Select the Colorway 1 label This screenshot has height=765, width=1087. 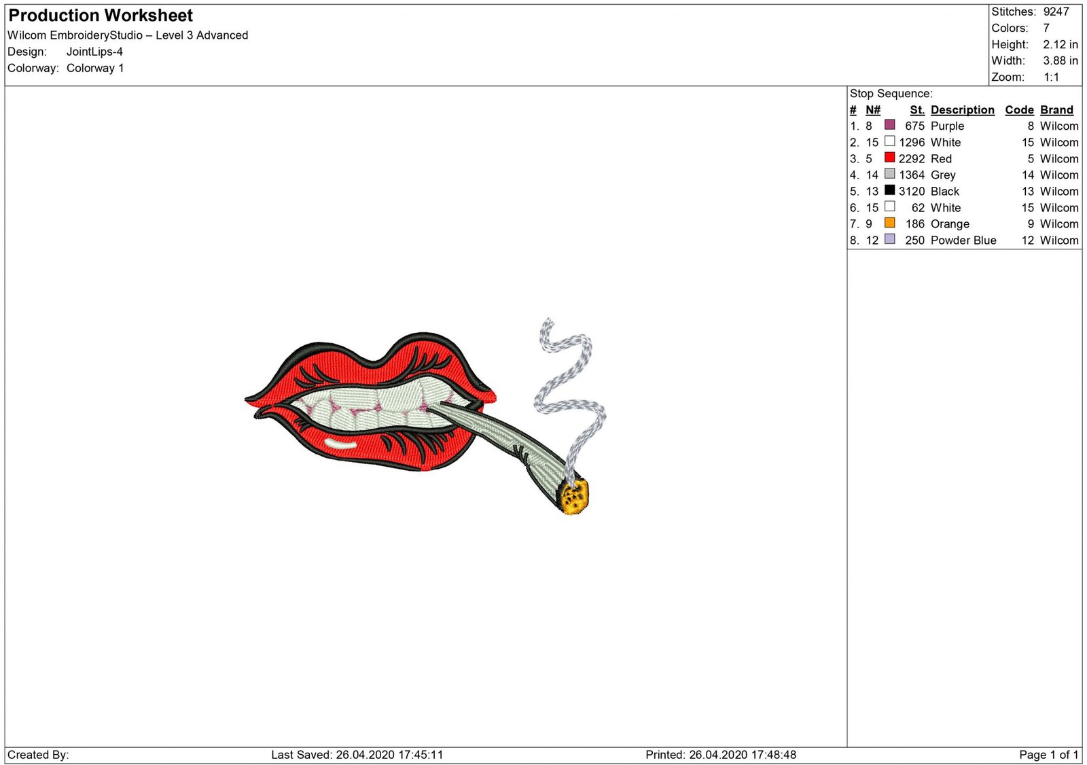coord(95,68)
